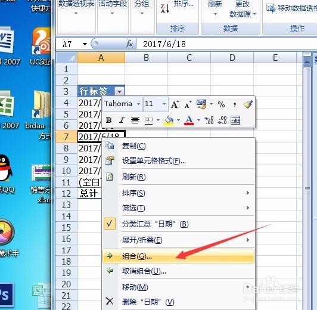Click the scroll up arrow of vertical scrollbar
Viewport: 317px width, 310px height.
pos(307,62)
